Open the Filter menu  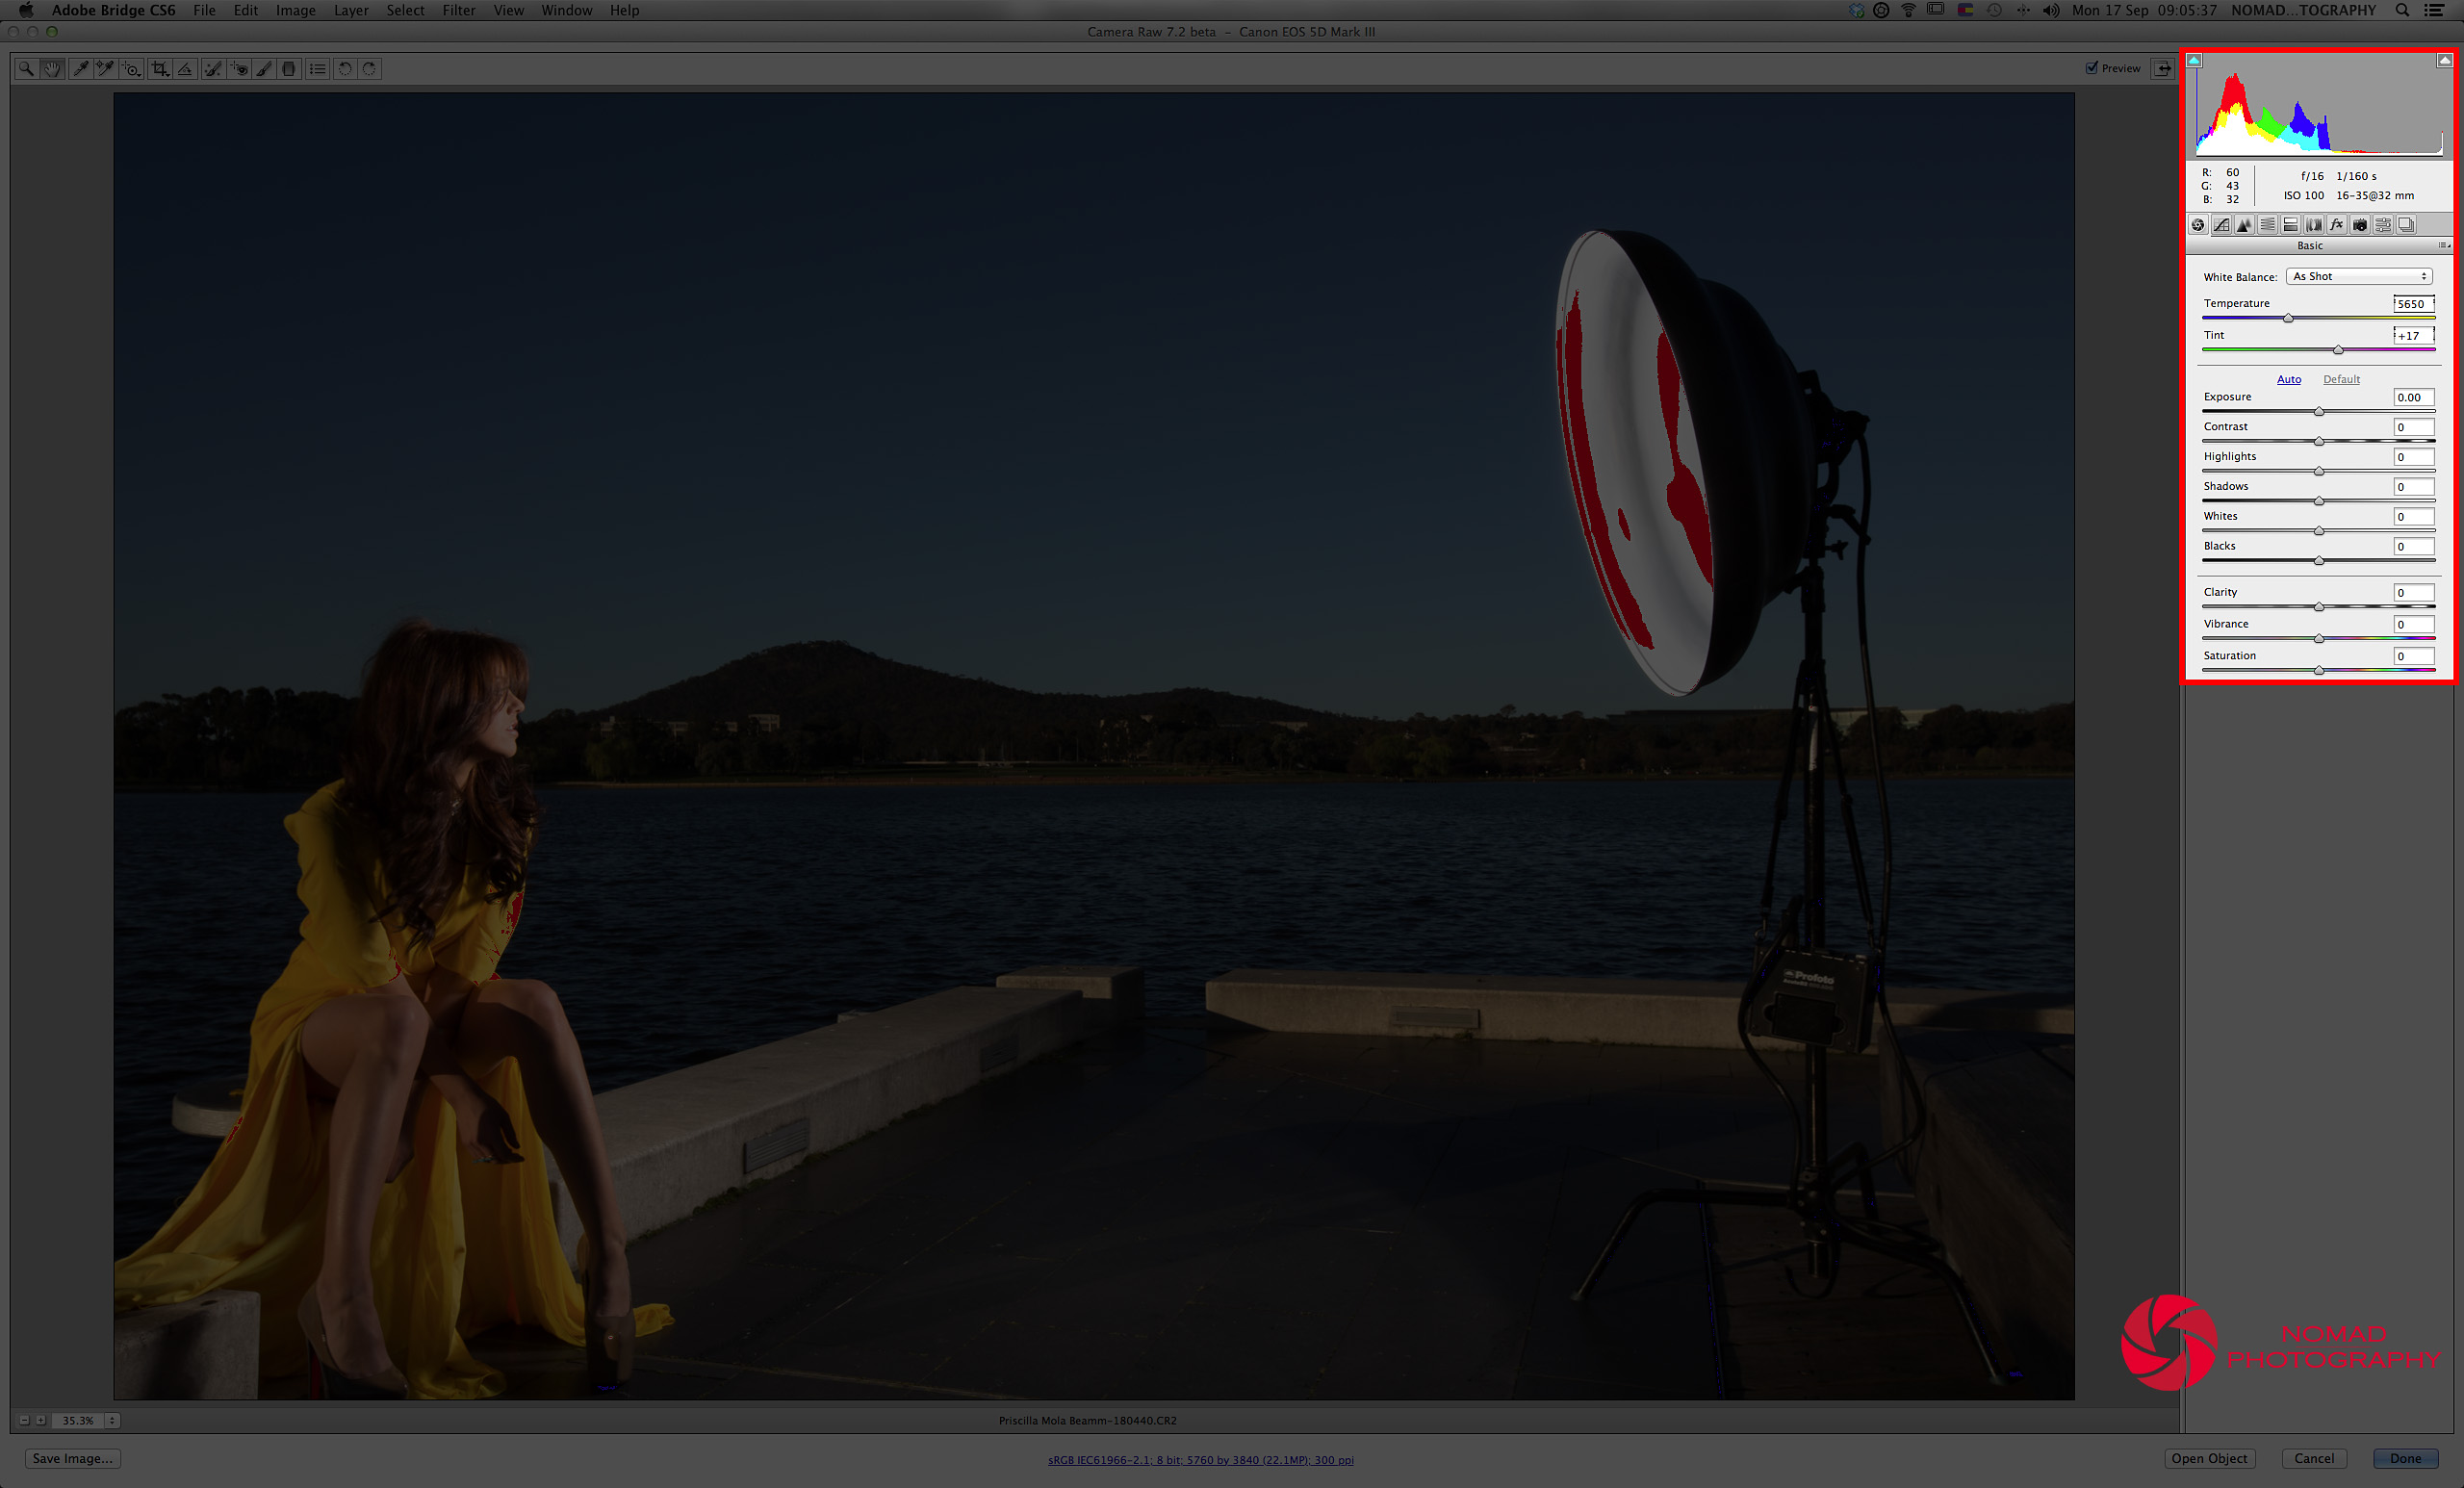tap(459, 10)
